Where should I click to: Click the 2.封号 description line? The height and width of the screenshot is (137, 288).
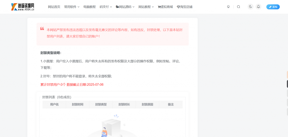click(x=76, y=76)
